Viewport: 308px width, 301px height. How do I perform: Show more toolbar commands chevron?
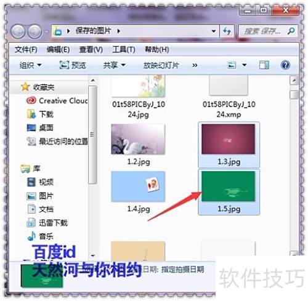point(195,65)
